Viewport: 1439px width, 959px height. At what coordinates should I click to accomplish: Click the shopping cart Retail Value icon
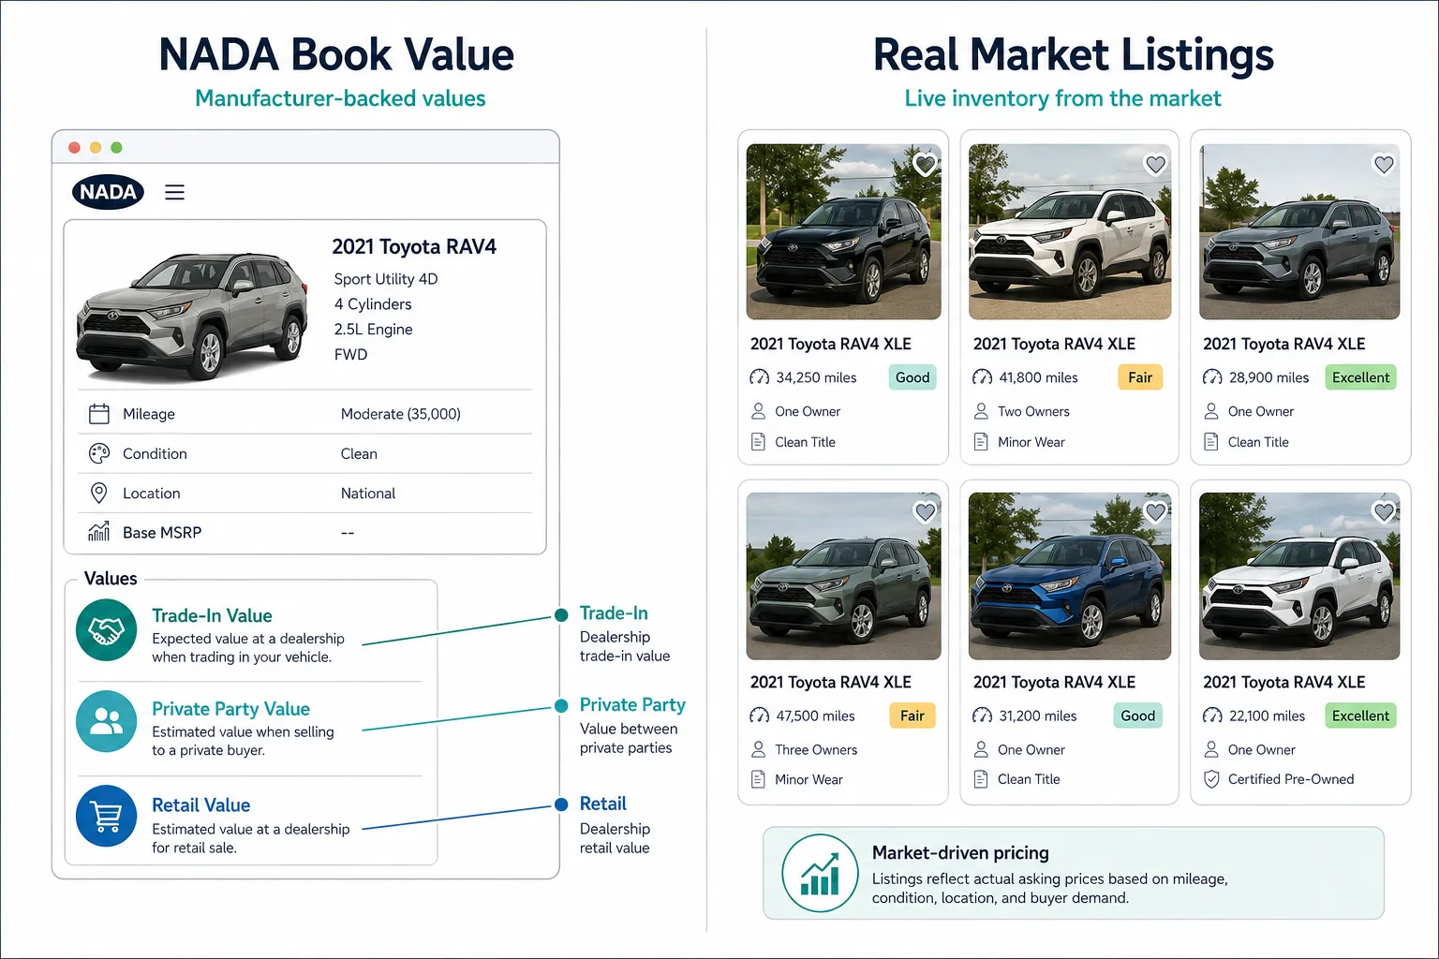click(x=106, y=816)
